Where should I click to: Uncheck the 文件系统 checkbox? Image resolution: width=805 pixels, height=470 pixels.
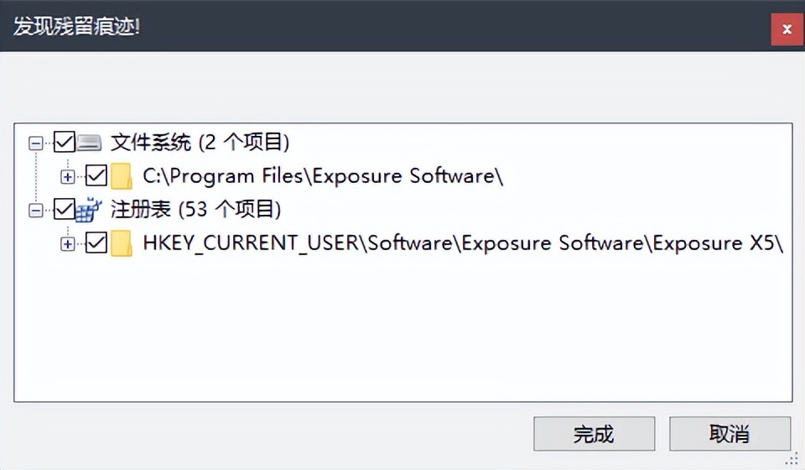64,142
